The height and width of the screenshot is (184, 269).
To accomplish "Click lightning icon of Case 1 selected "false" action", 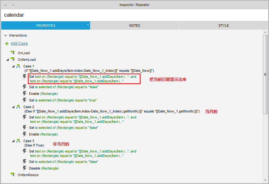I will tap(25, 87).
